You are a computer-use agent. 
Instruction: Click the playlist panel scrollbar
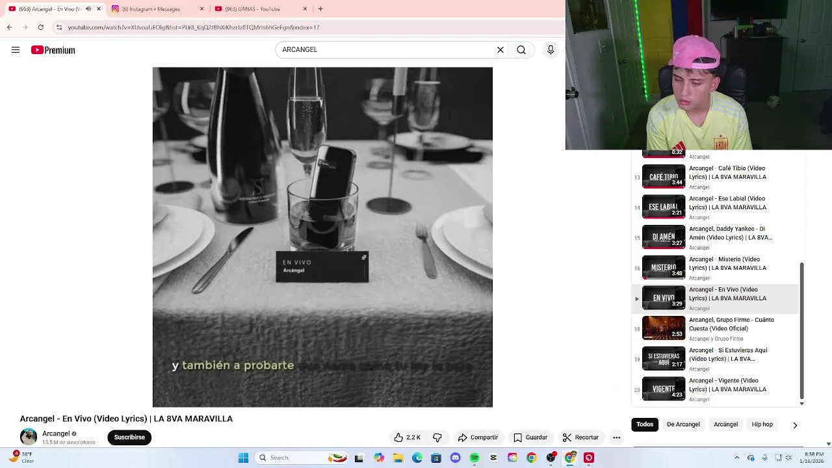pyautogui.click(x=801, y=330)
